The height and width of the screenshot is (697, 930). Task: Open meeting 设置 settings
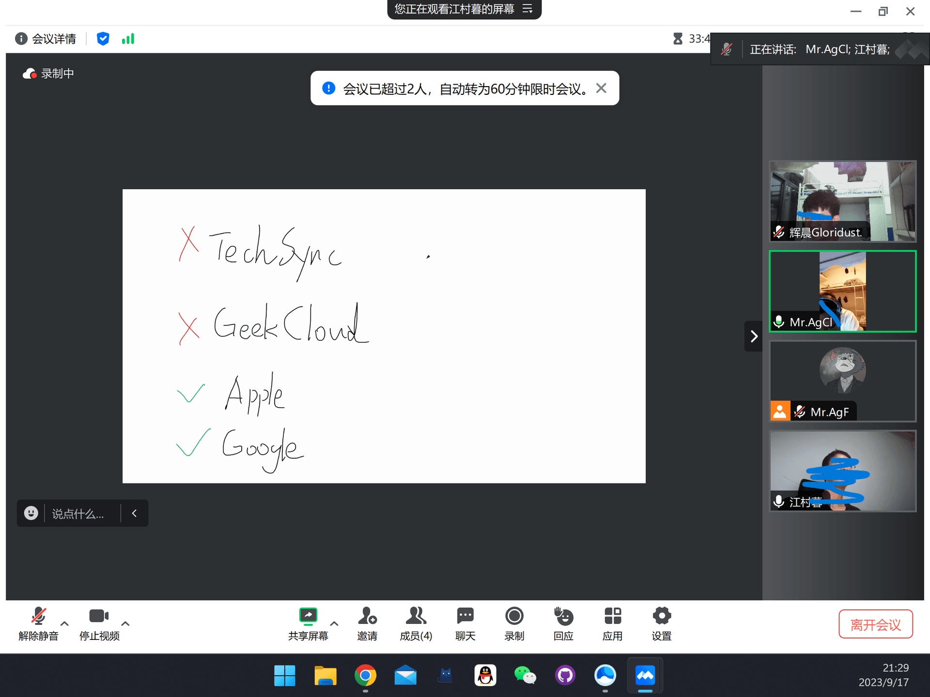662,624
